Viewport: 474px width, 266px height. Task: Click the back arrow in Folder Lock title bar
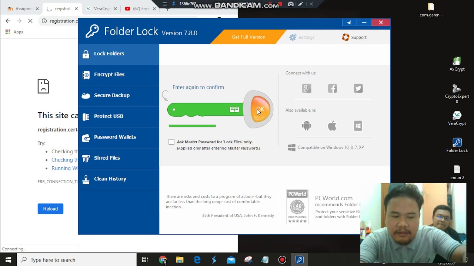click(x=349, y=23)
